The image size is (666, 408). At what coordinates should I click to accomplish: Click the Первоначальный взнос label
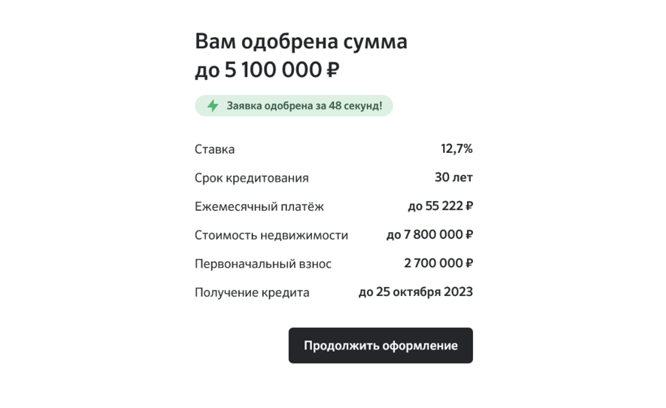click(x=263, y=264)
